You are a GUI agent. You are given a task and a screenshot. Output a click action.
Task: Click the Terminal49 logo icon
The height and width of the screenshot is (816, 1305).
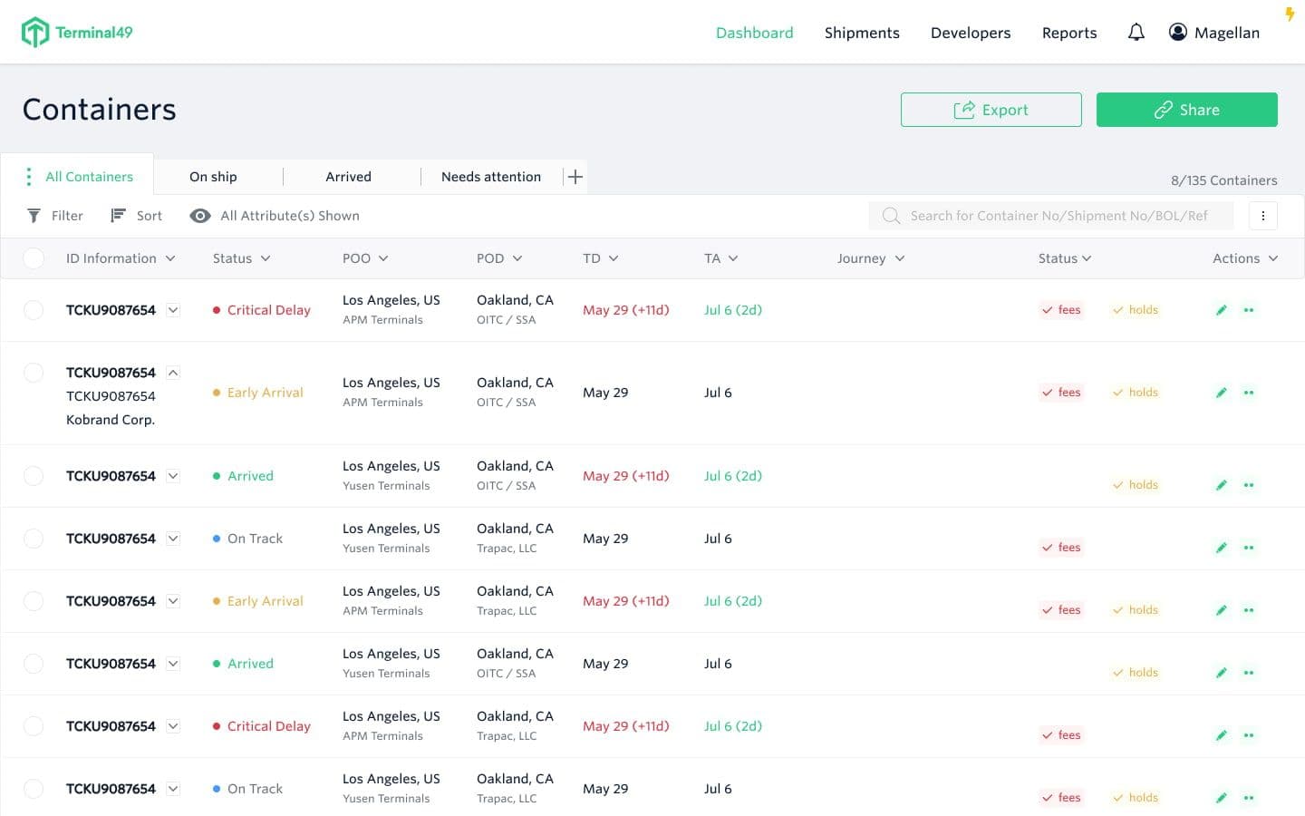pyautogui.click(x=34, y=33)
